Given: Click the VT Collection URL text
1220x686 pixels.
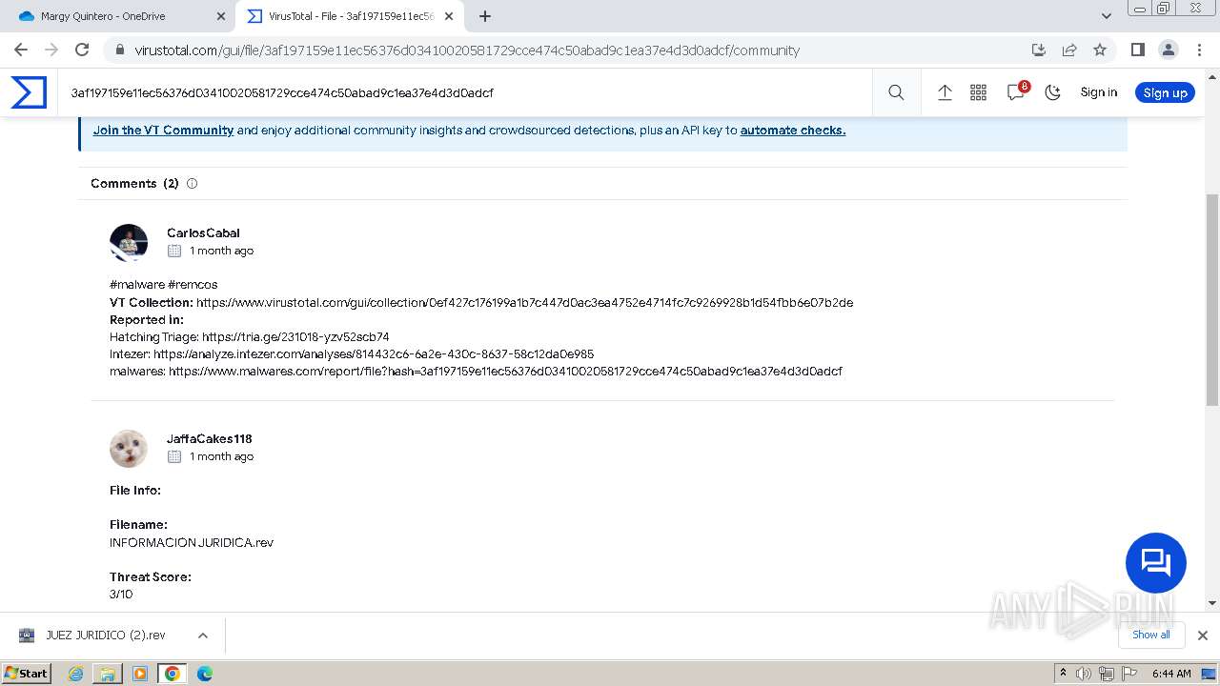Looking at the screenshot, I should (x=524, y=302).
